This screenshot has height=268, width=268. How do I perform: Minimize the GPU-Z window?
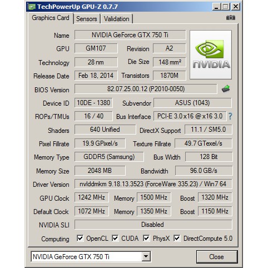[216, 7]
